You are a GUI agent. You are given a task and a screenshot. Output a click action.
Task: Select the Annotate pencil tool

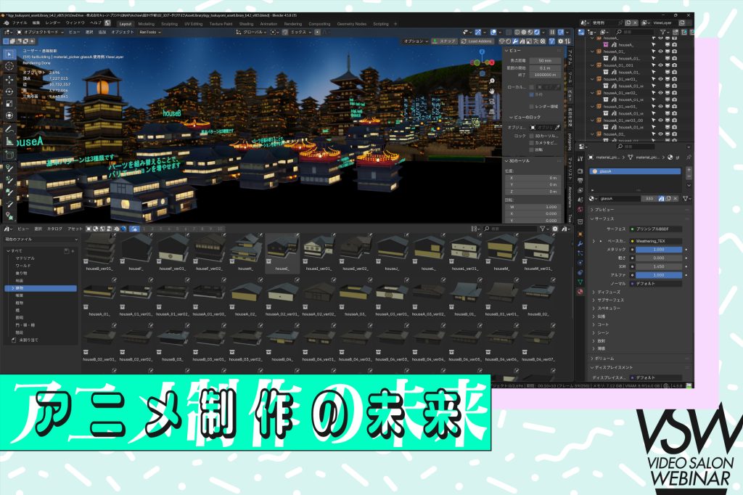pos(9,129)
